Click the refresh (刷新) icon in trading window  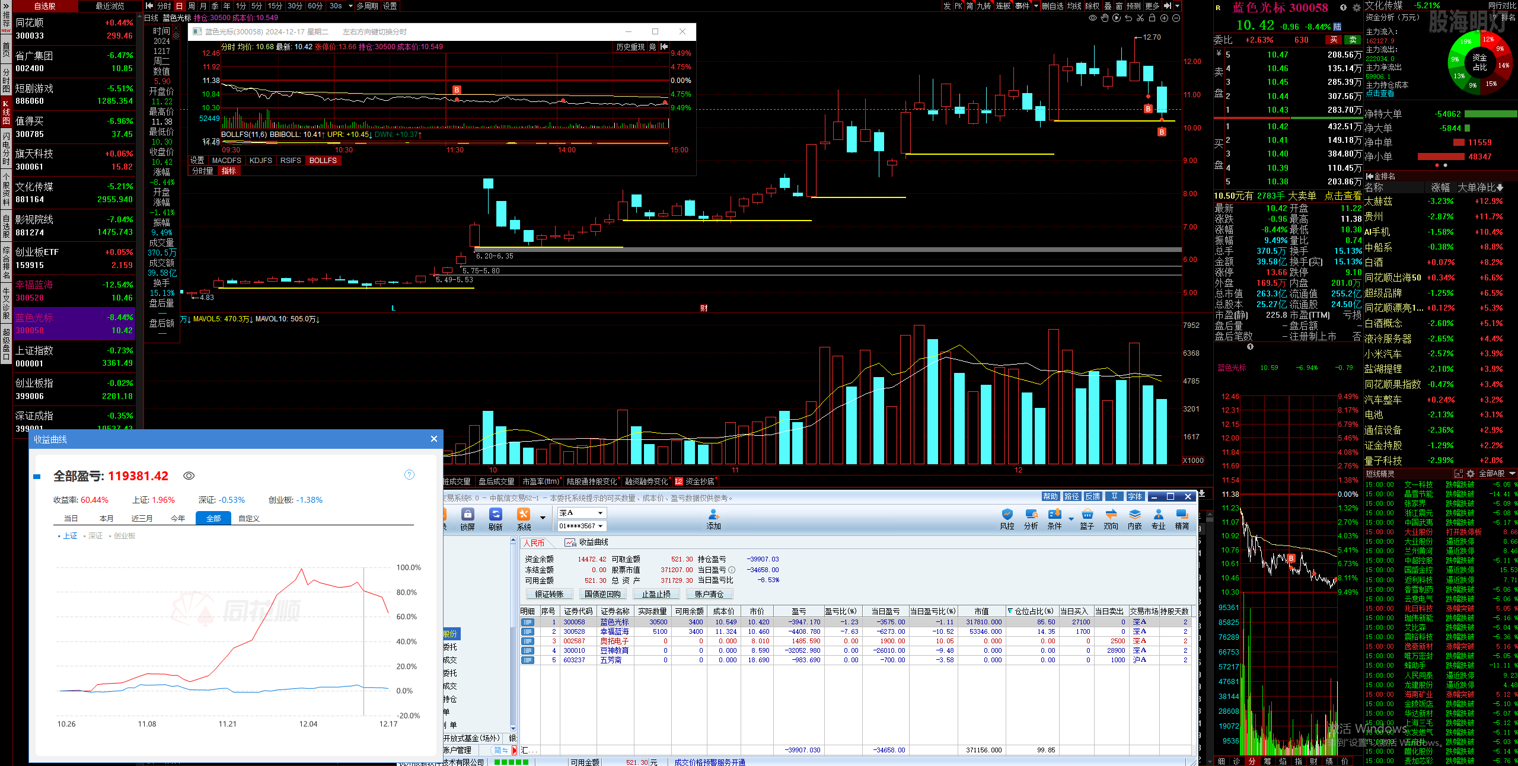495,518
